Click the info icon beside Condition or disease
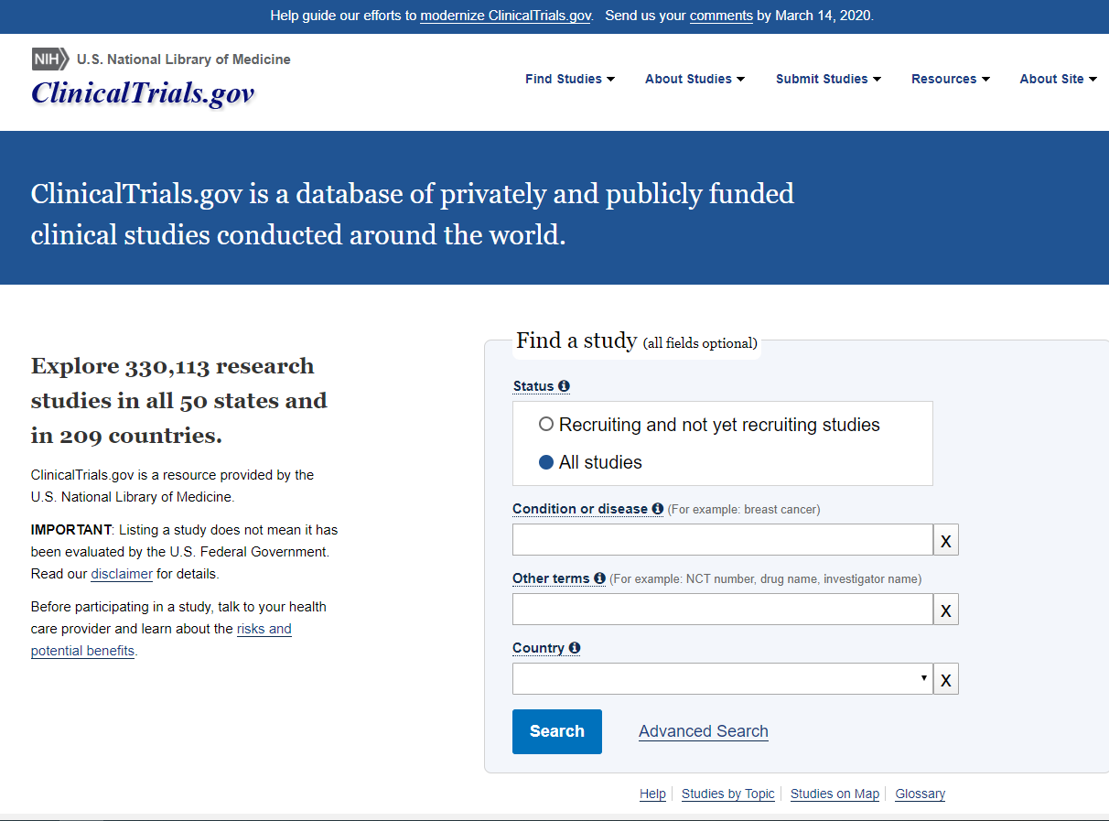This screenshot has width=1109, height=821. tap(657, 509)
